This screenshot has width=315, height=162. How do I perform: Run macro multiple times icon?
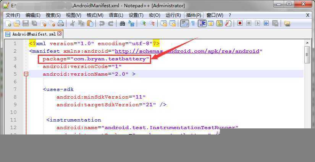click(x=267, y=24)
